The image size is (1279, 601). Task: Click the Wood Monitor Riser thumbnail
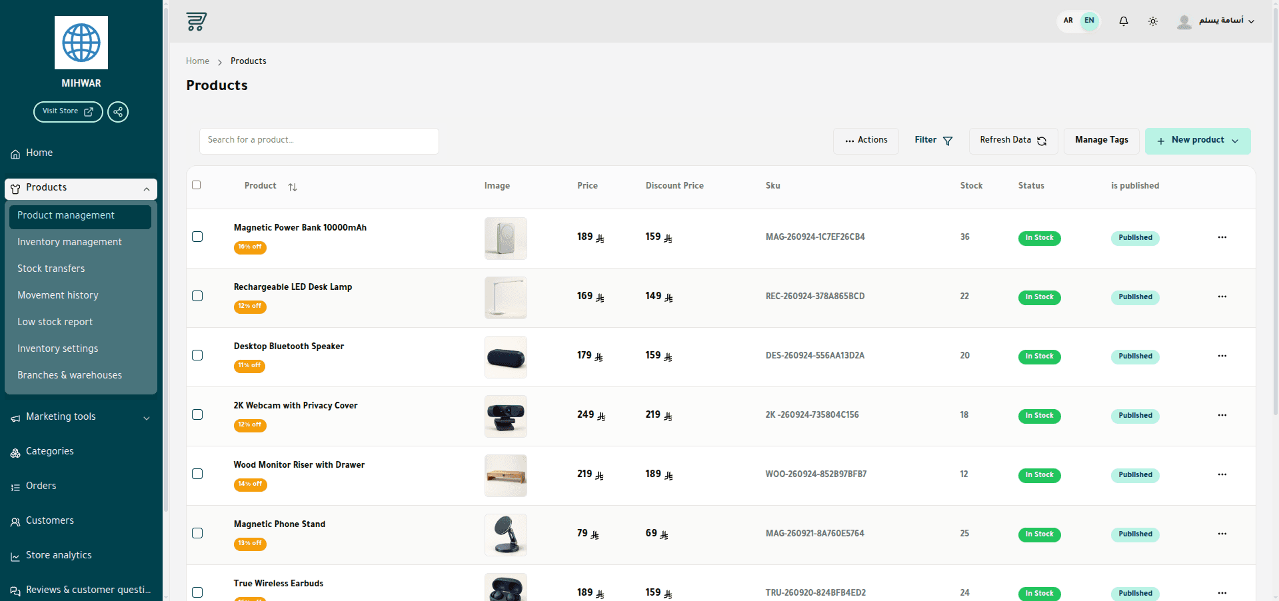tap(506, 476)
